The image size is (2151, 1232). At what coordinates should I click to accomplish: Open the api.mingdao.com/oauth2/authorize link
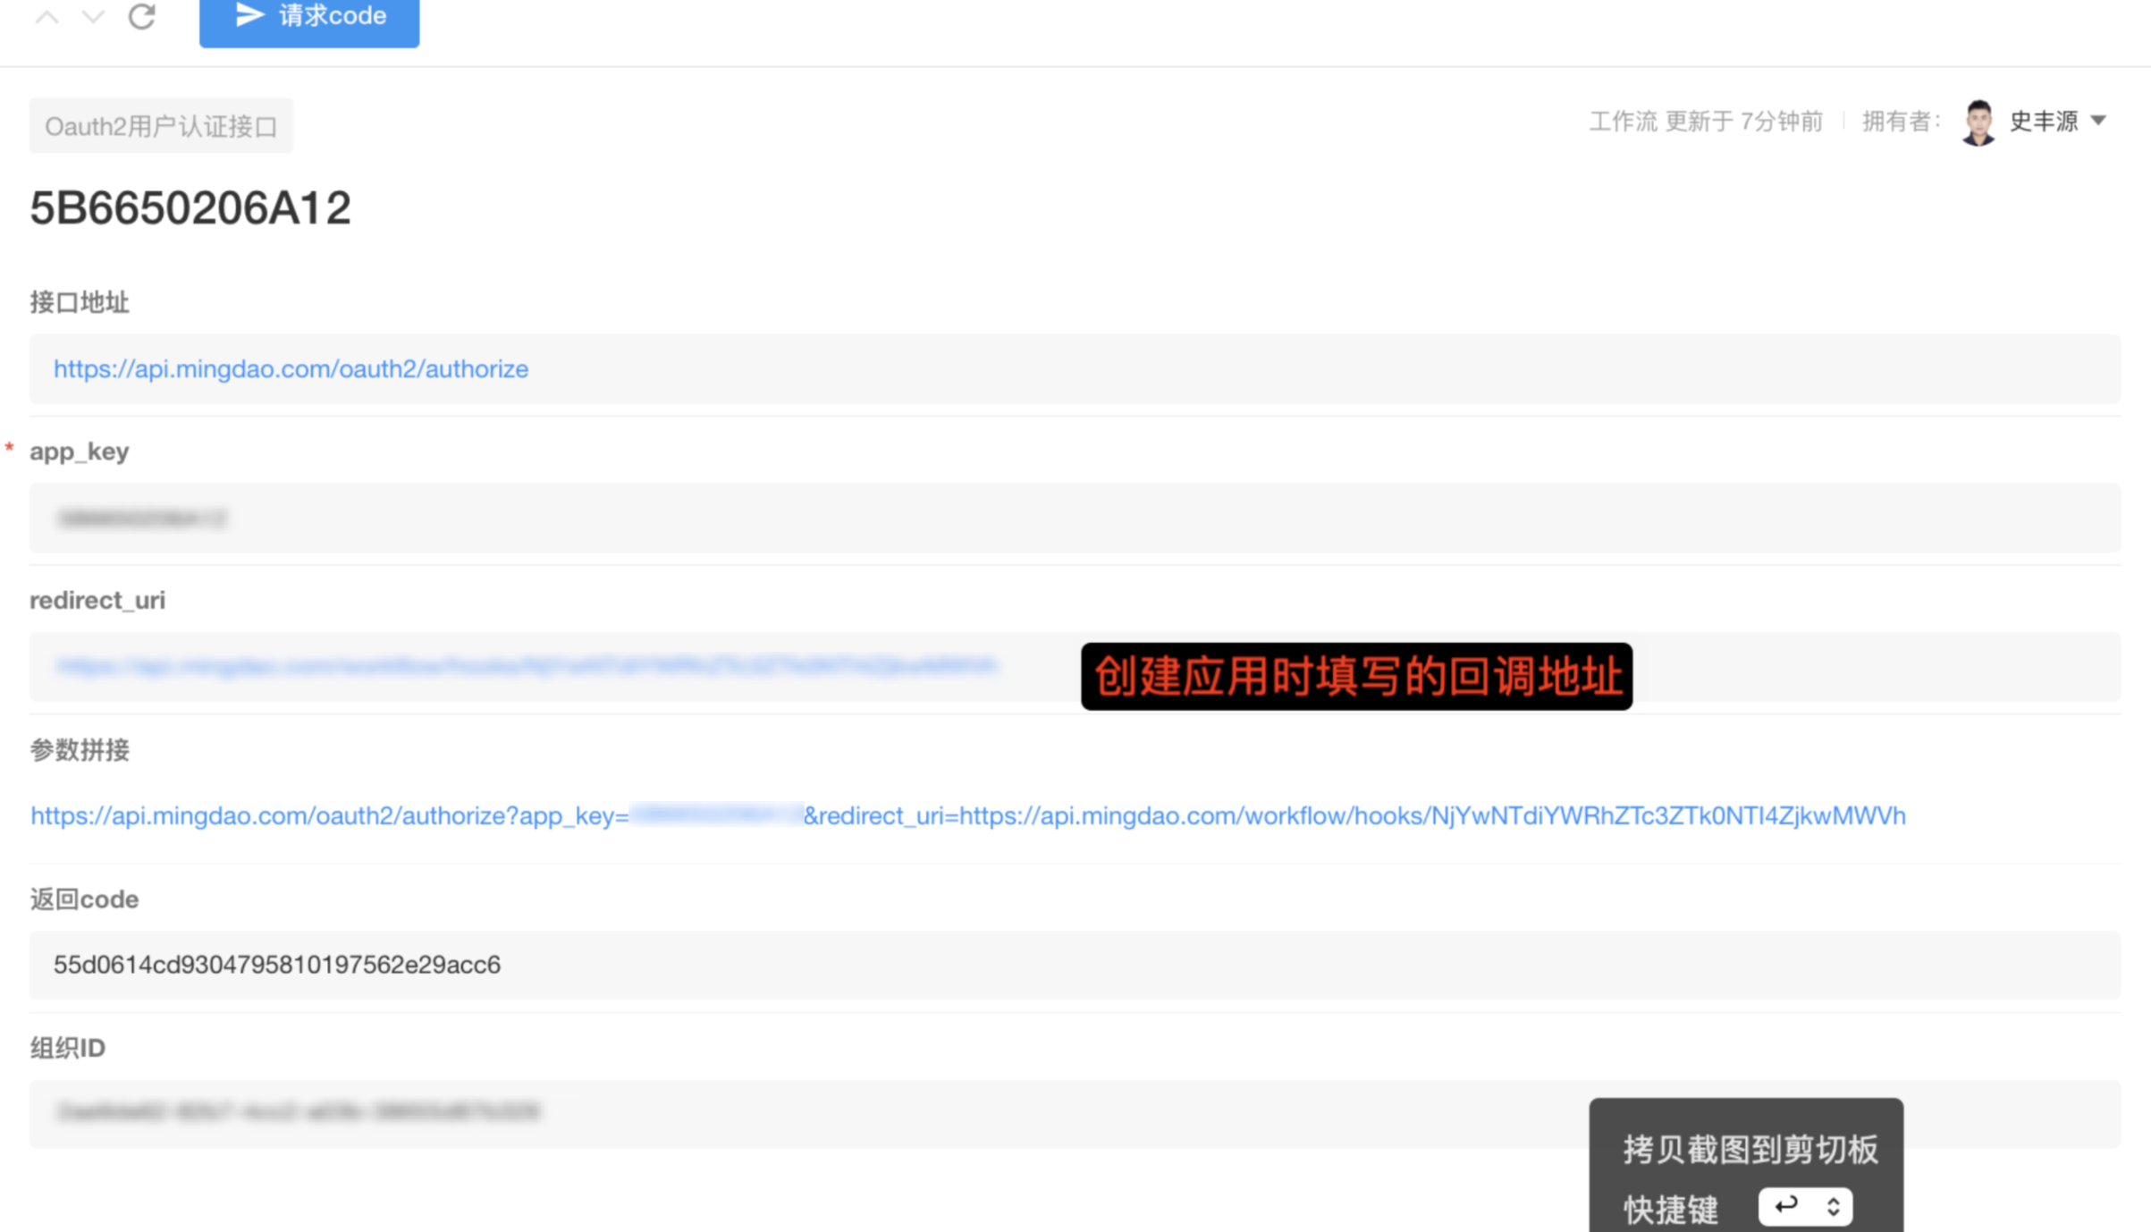click(x=291, y=368)
